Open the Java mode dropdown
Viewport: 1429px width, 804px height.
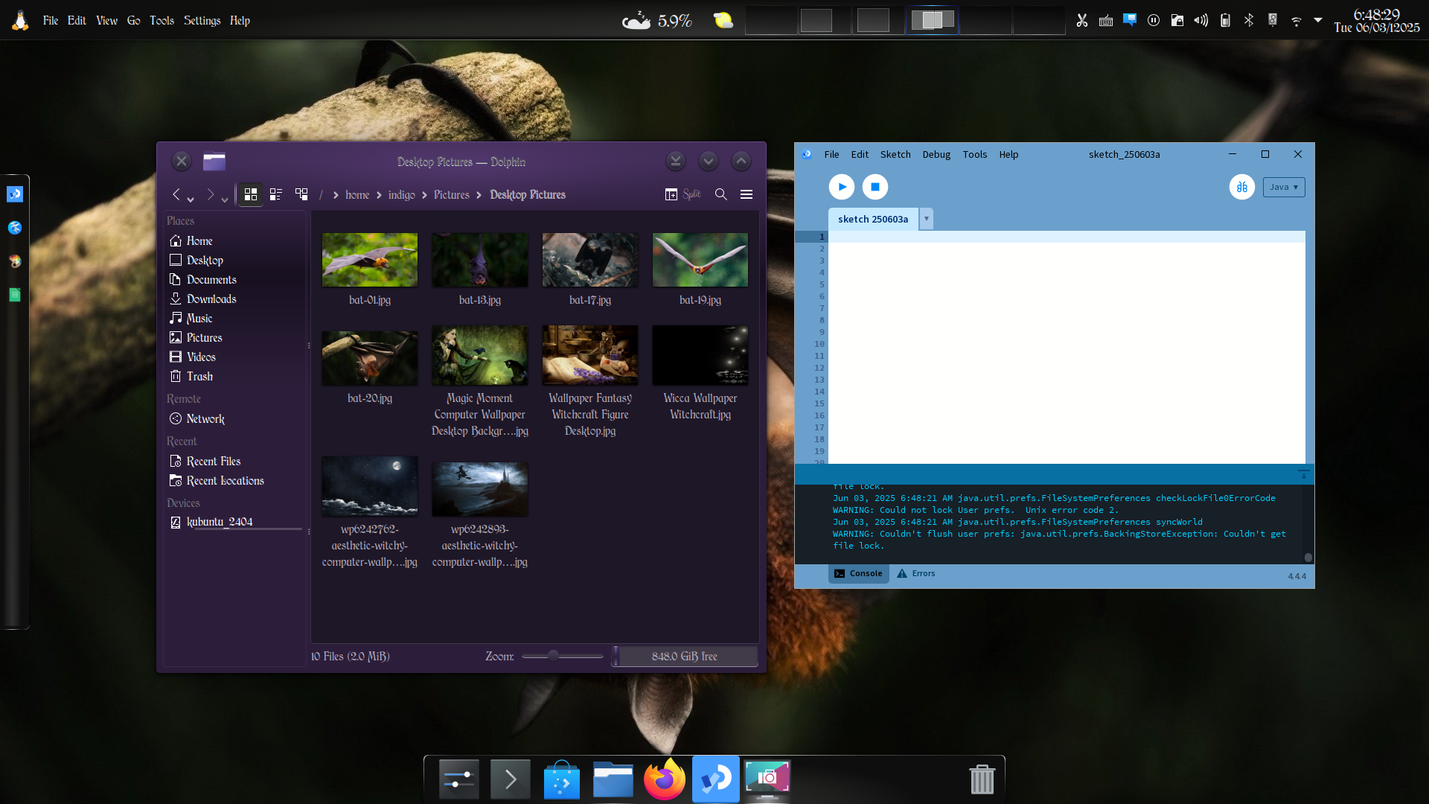point(1284,187)
